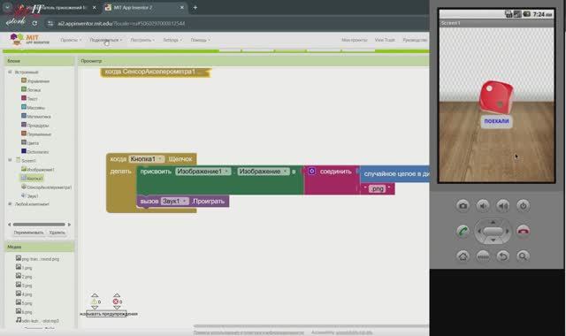Click the emulator menu button
The width and height of the screenshot is (566, 336).
483,256
